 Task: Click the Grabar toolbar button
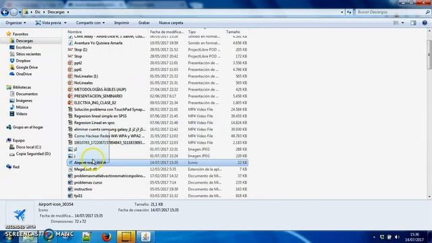point(144,23)
